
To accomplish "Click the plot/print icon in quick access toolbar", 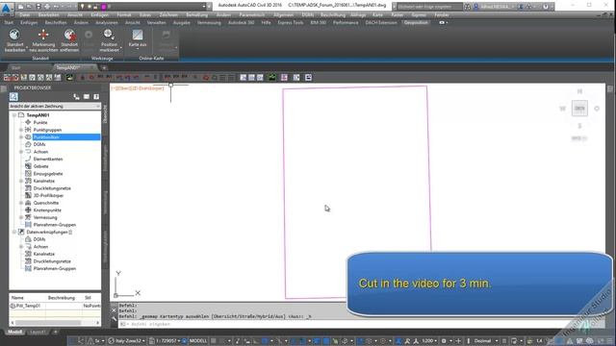I will point(47,7).
